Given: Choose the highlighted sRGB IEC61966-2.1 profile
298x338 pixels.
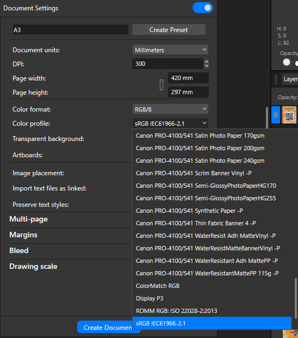Looking at the screenshot, I should 212,323.
